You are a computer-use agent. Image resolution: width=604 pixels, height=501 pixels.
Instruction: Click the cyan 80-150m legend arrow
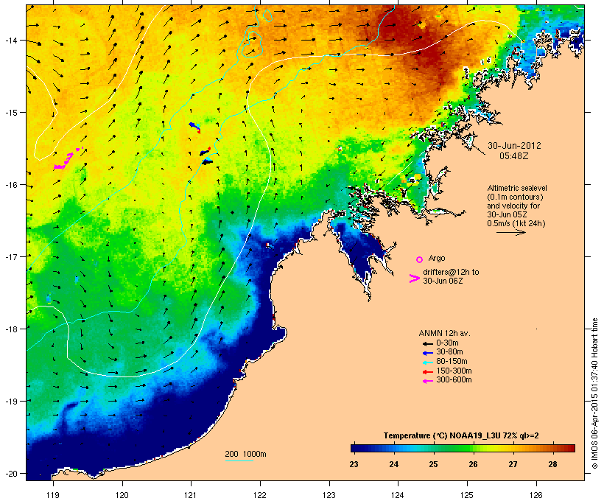pyautogui.click(x=428, y=362)
